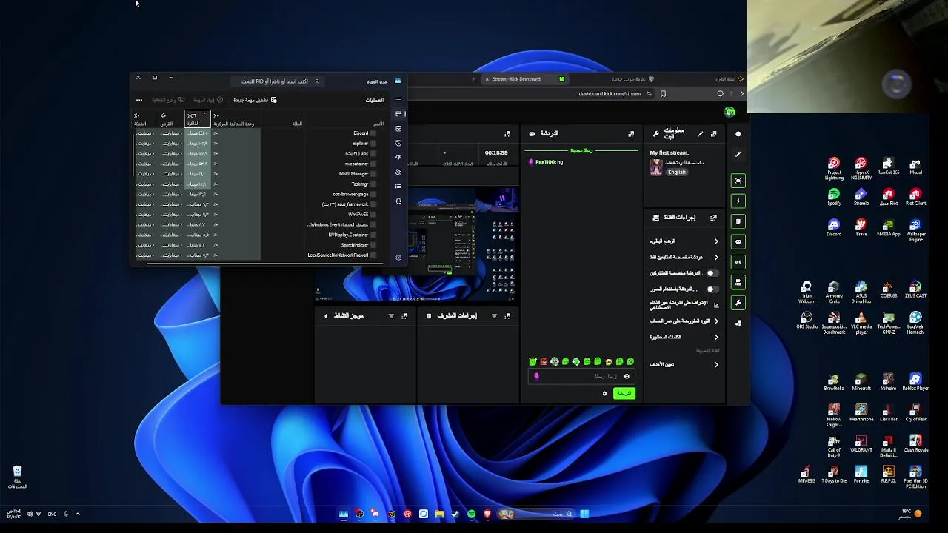
Task: Expand the set goals row chevron
Action: click(716, 364)
